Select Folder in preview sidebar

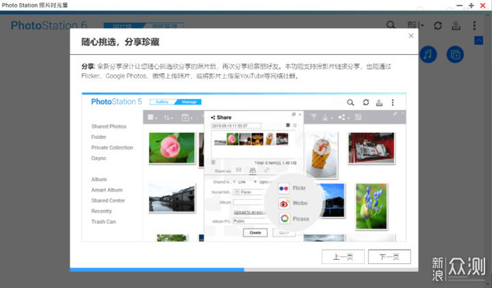99,137
